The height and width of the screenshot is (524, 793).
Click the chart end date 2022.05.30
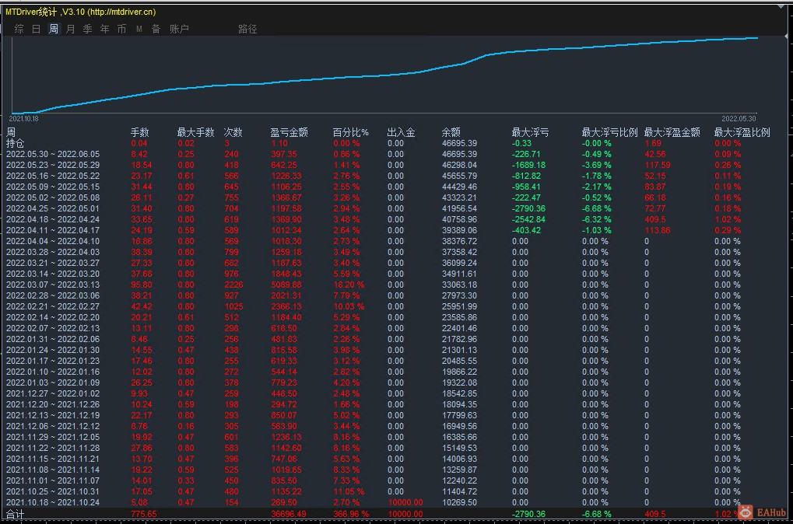[x=739, y=119]
